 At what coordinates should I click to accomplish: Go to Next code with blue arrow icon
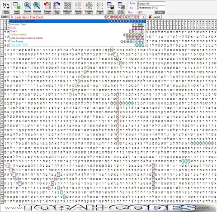(x=57, y=5)
